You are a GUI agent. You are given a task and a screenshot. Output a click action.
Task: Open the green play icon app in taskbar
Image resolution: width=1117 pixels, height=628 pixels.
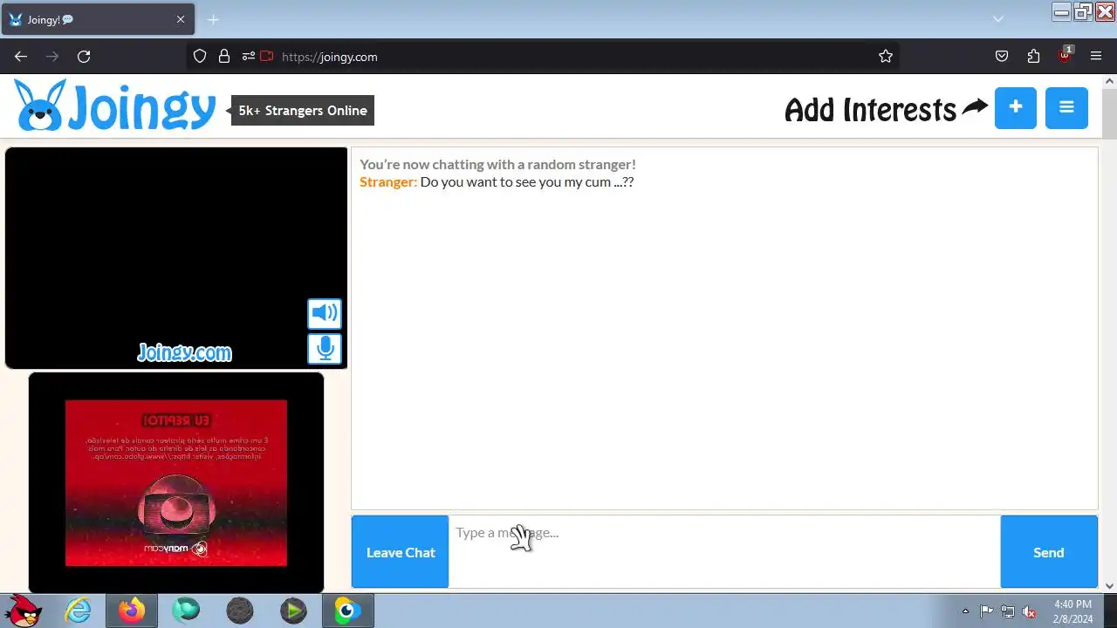[x=293, y=611]
